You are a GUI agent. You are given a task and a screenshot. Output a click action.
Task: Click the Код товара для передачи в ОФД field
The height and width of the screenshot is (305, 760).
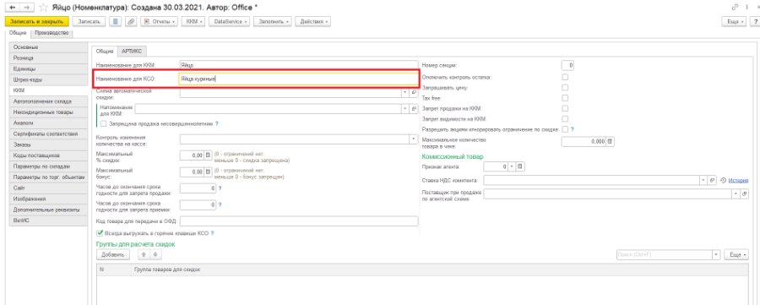(x=298, y=221)
